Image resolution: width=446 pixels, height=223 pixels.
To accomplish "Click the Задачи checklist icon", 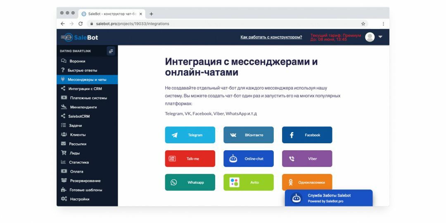I will click(64, 125).
